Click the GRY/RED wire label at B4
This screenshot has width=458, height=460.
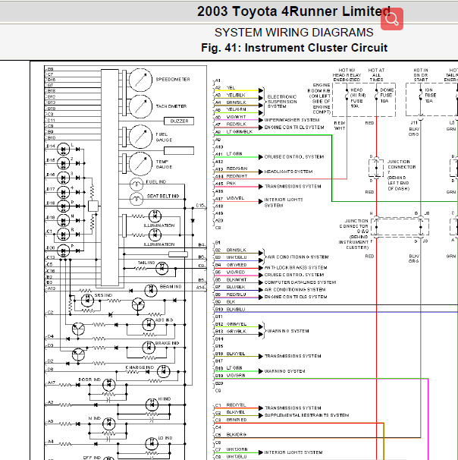[237, 265]
